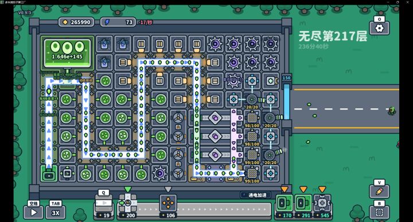
Task: Click the bottommost purple stacked-diamond duplicator tile
Action: tap(215, 155)
